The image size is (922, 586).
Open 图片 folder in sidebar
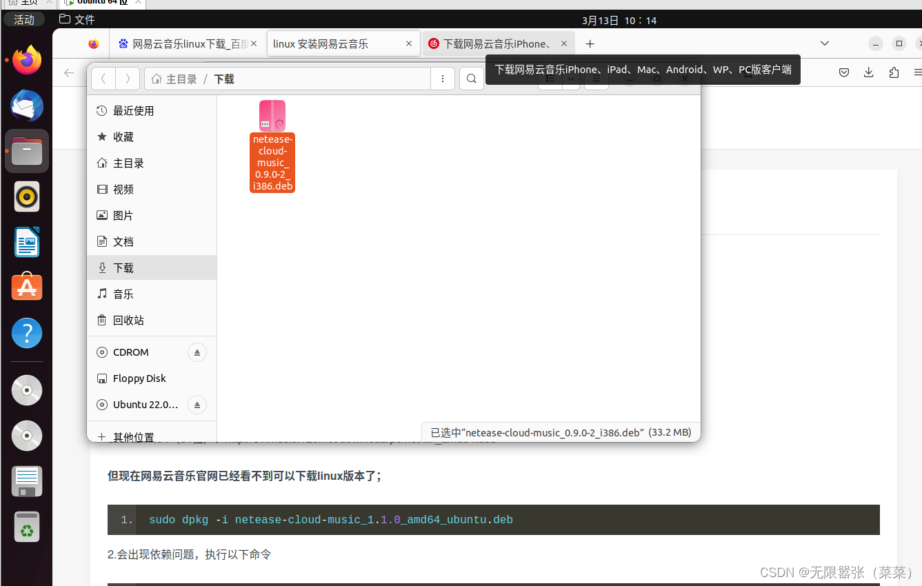point(152,216)
